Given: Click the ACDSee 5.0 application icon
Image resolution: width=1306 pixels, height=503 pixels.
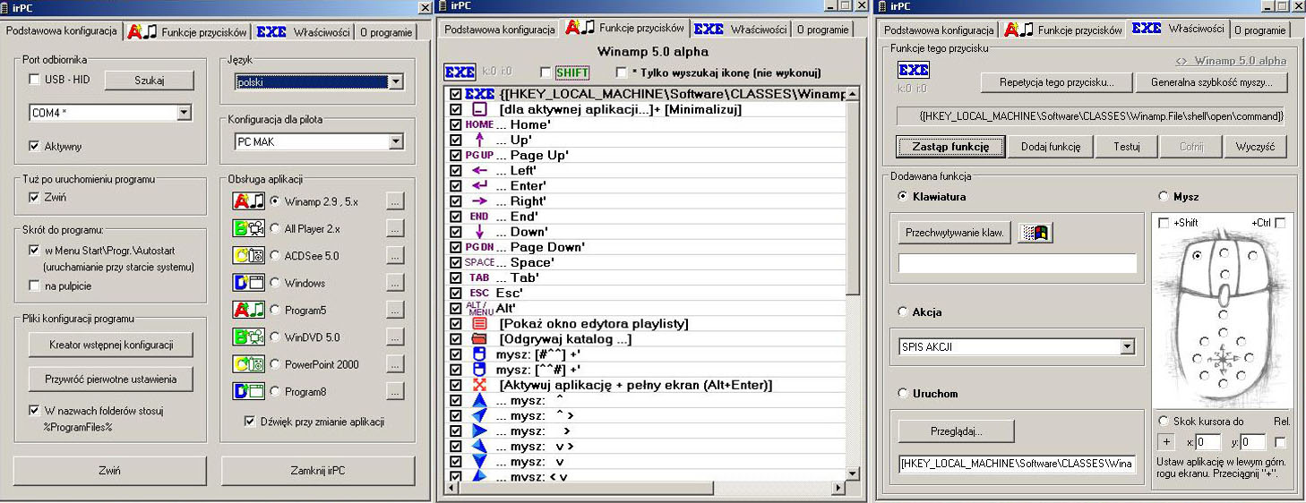Looking at the screenshot, I should pyautogui.click(x=246, y=256).
